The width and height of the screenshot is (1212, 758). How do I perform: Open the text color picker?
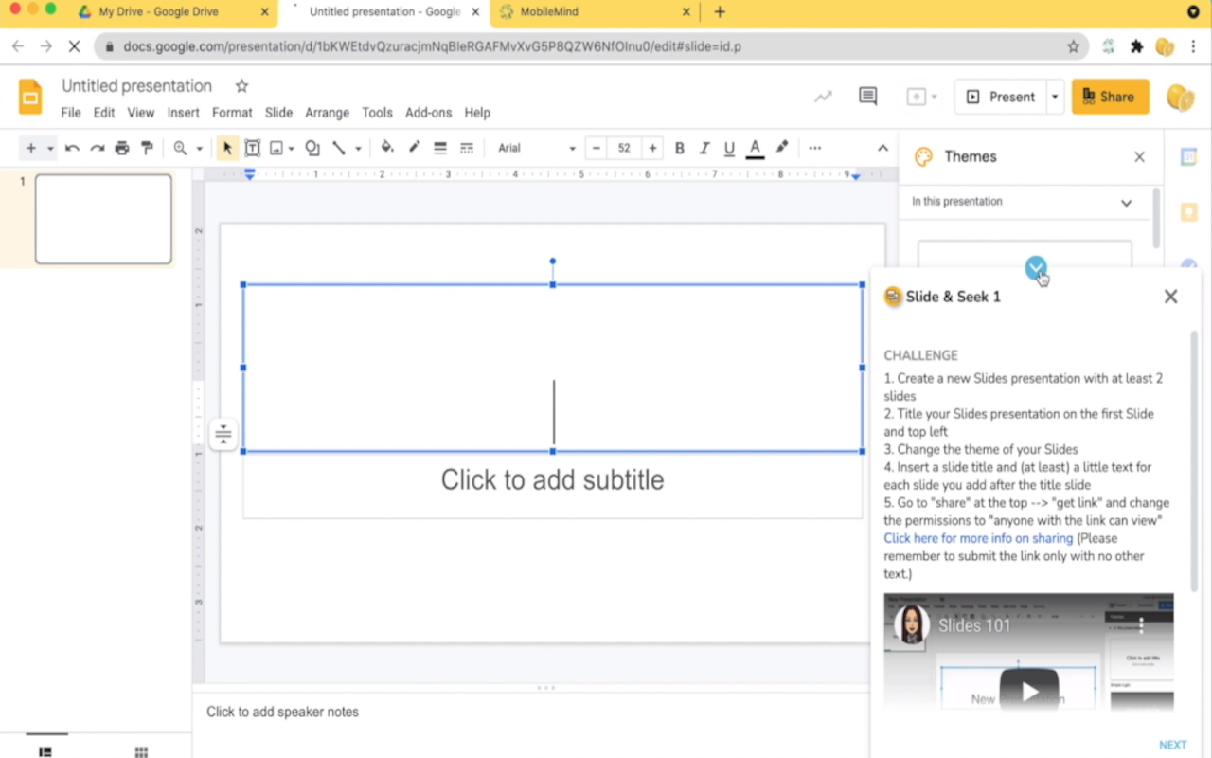click(755, 148)
